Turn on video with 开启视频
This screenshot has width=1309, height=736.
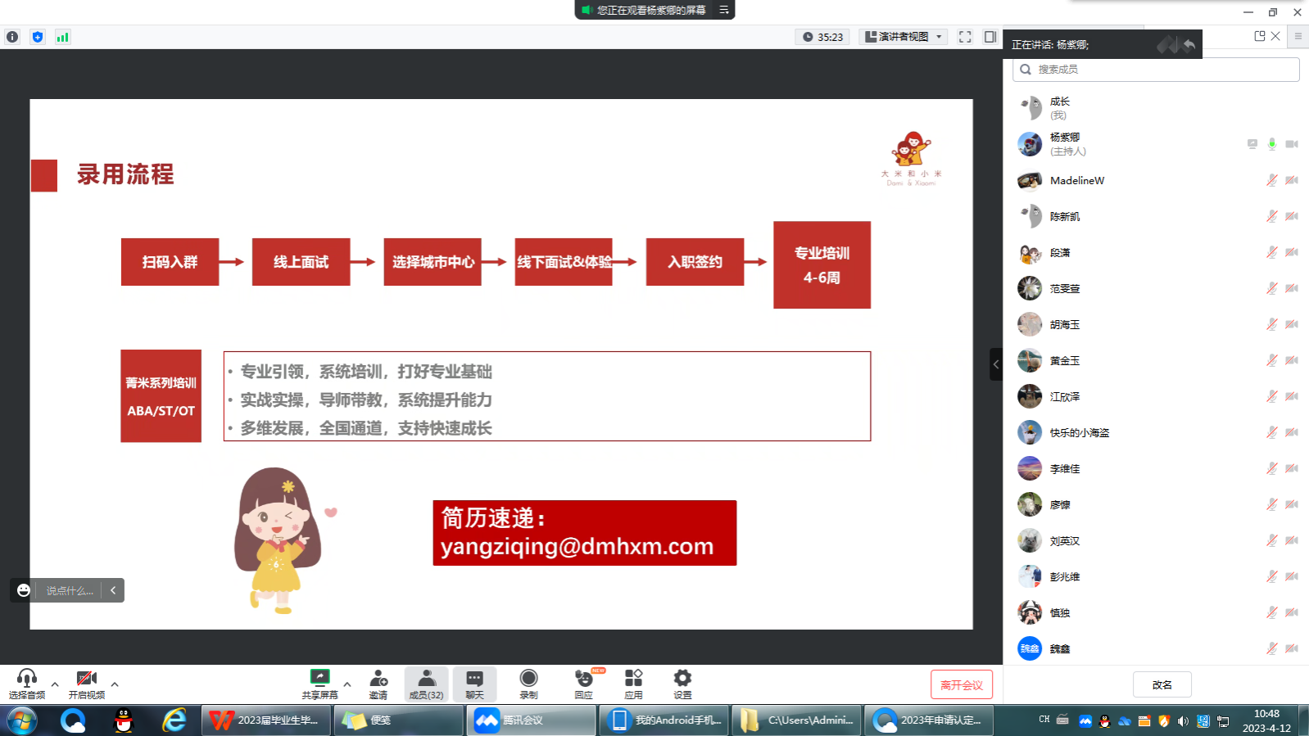click(86, 683)
